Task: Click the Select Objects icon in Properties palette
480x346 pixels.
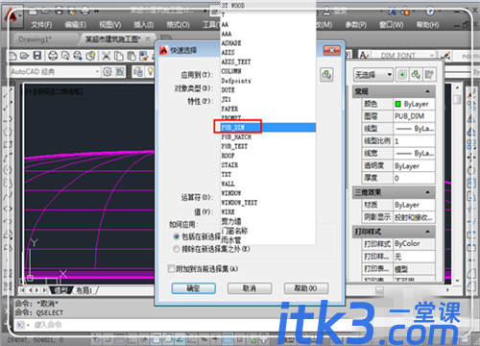Action: (416, 75)
